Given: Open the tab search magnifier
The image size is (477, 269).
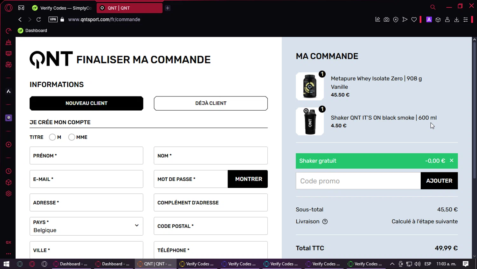Looking at the screenshot, I should (x=433, y=7).
